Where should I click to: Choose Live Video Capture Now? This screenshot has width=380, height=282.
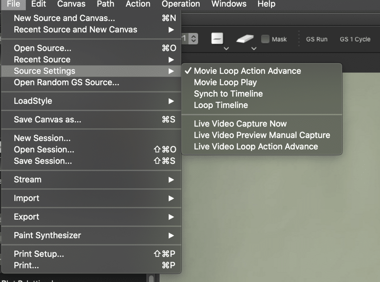click(240, 123)
